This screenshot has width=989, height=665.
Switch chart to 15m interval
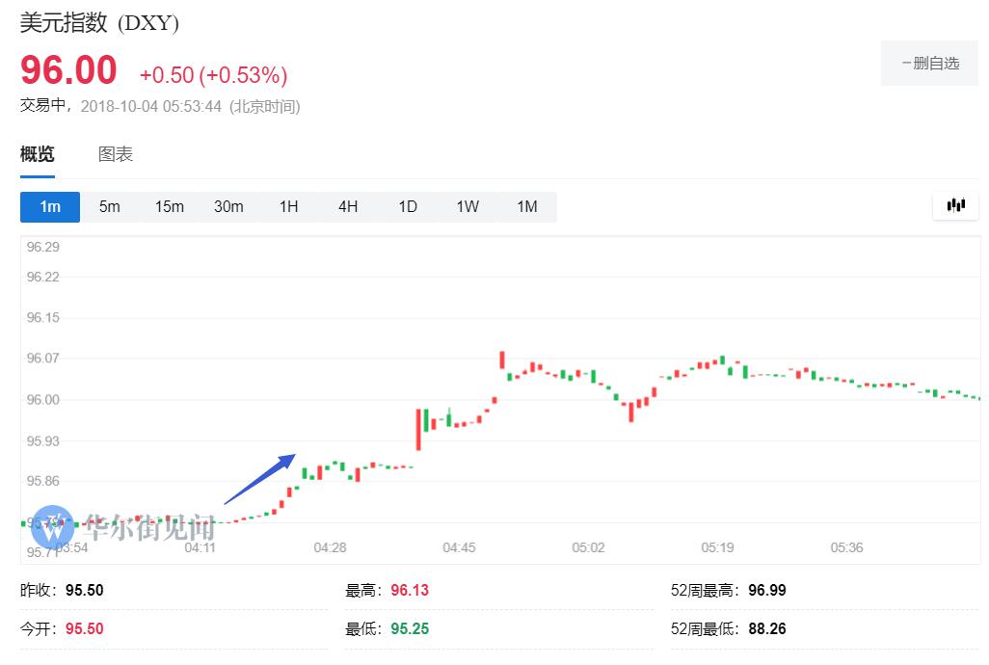[170, 206]
